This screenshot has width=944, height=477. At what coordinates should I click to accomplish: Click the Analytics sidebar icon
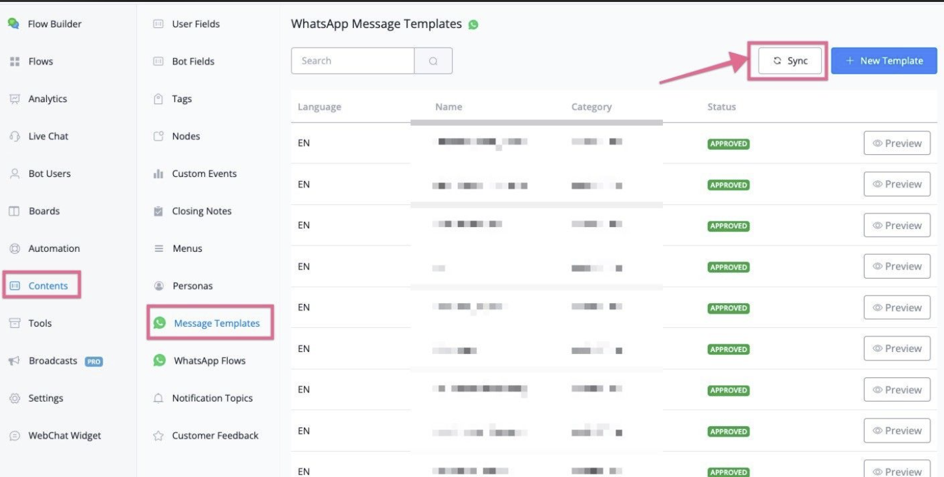coord(14,99)
